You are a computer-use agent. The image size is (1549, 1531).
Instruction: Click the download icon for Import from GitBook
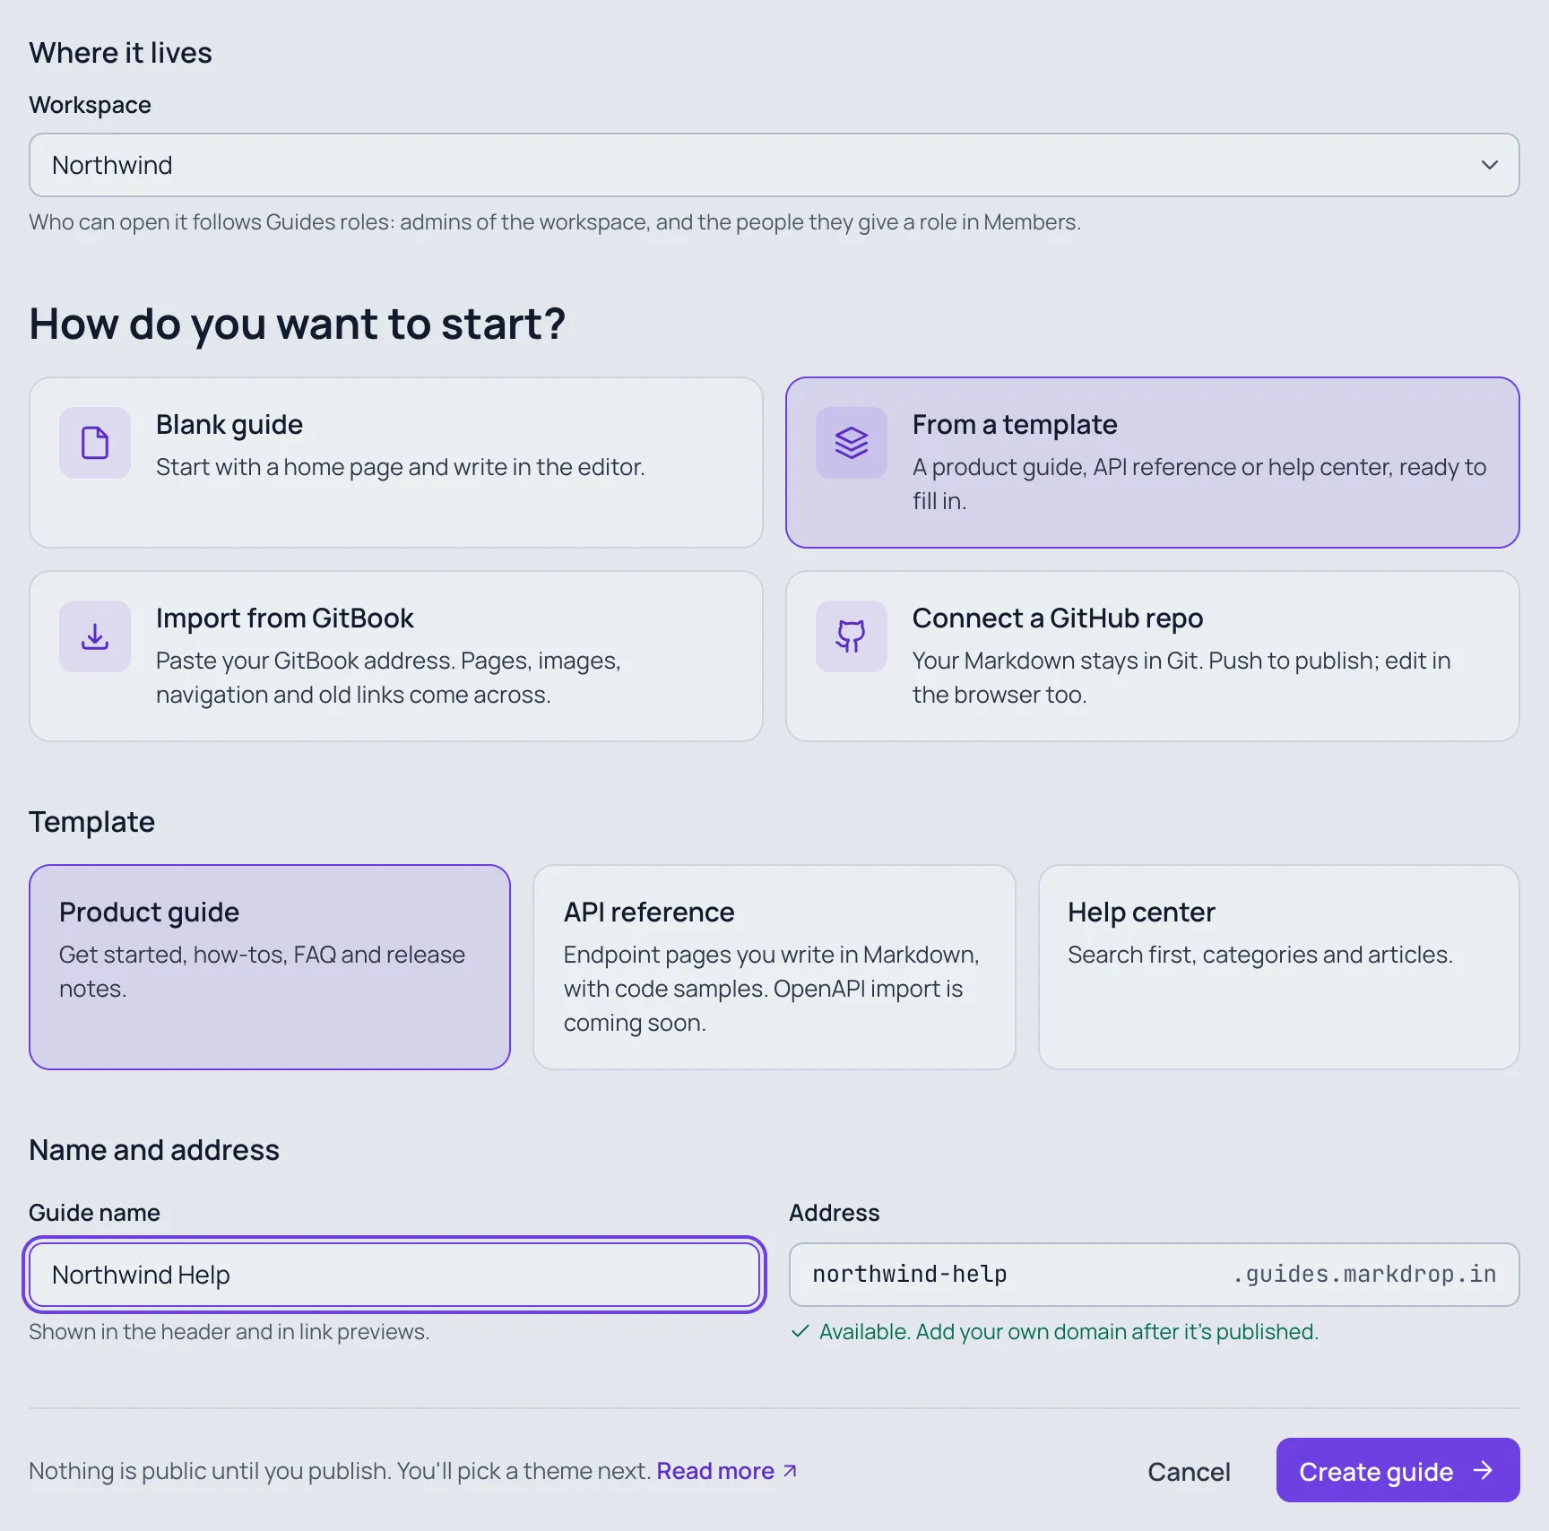[x=95, y=636]
